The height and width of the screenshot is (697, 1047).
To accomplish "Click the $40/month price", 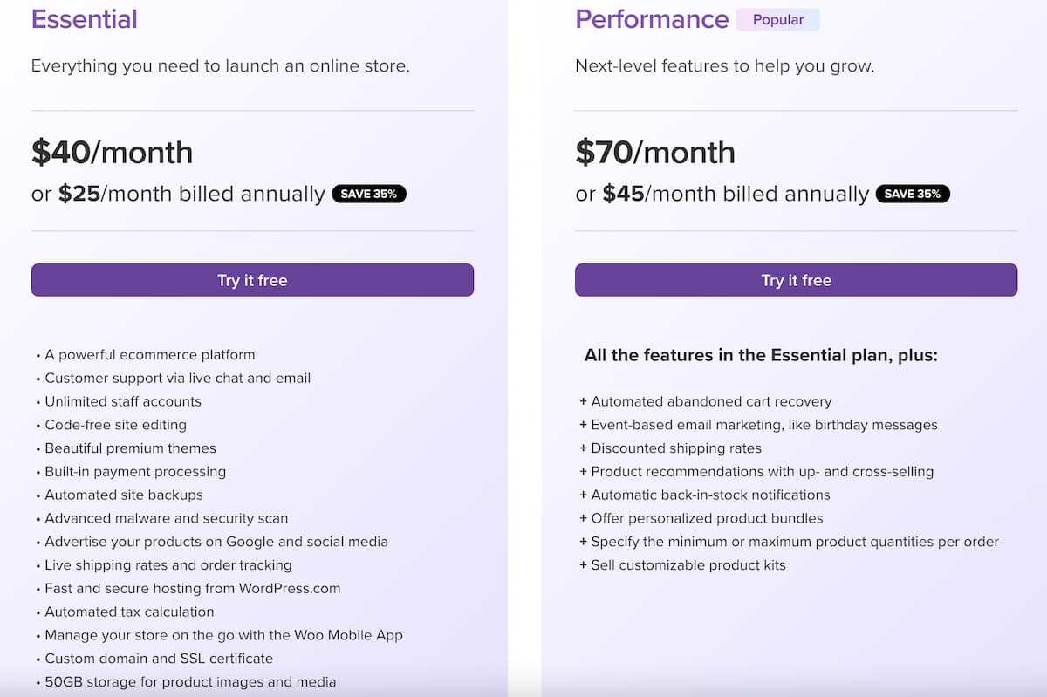I will tap(112, 153).
